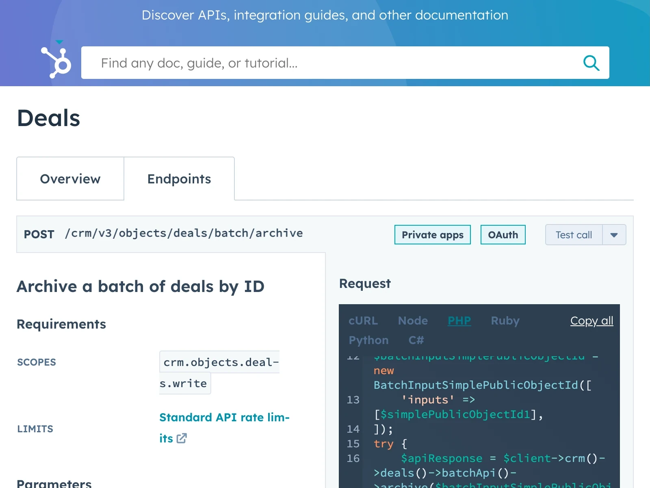Image resolution: width=650 pixels, height=488 pixels.
Task: Click the Request panel heading
Action: click(365, 283)
